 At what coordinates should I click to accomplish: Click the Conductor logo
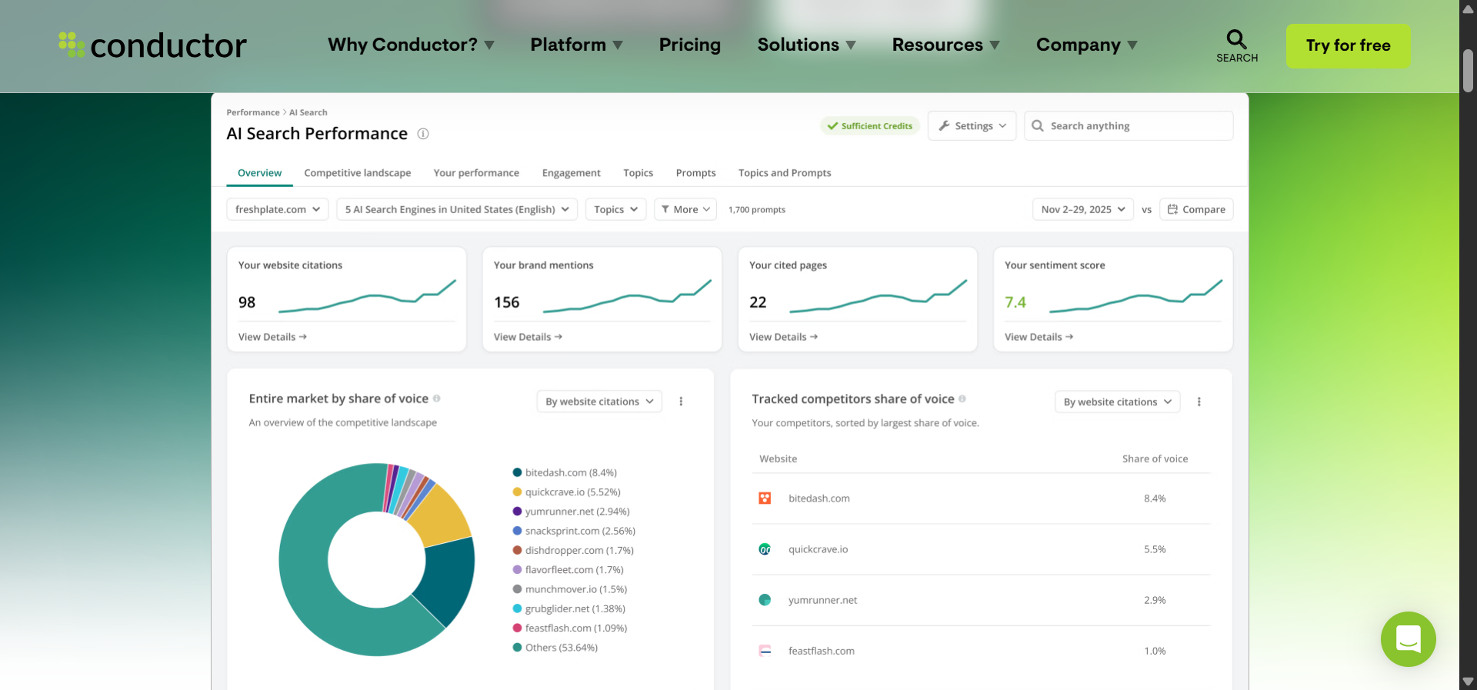(x=152, y=45)
